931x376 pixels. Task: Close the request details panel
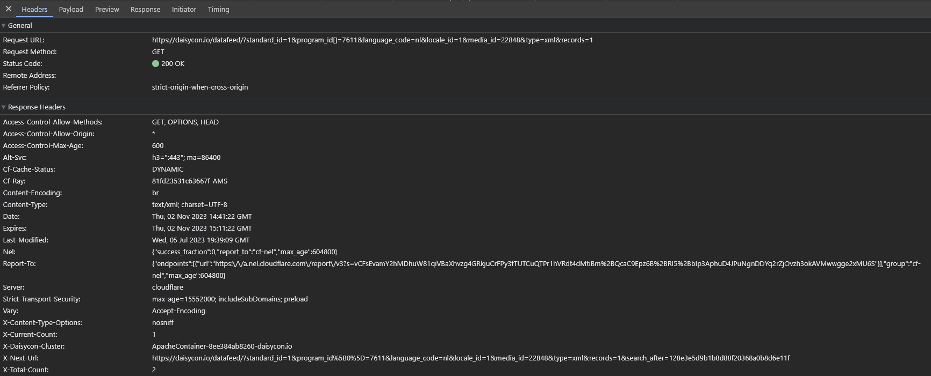point(9,9)
